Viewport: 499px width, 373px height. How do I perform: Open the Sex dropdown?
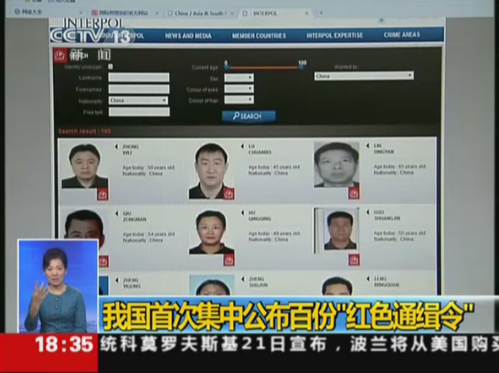tap(239, 78)
